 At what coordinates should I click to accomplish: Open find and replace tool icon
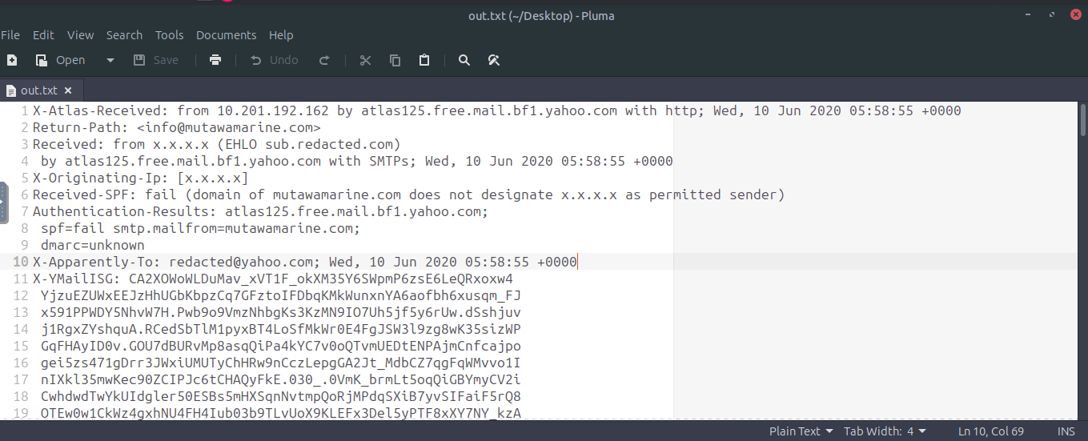494,60
